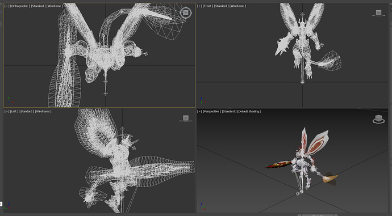
Task: Open the [Orthographic] point-of-view label menu
Action: click(x=20, y=6)
